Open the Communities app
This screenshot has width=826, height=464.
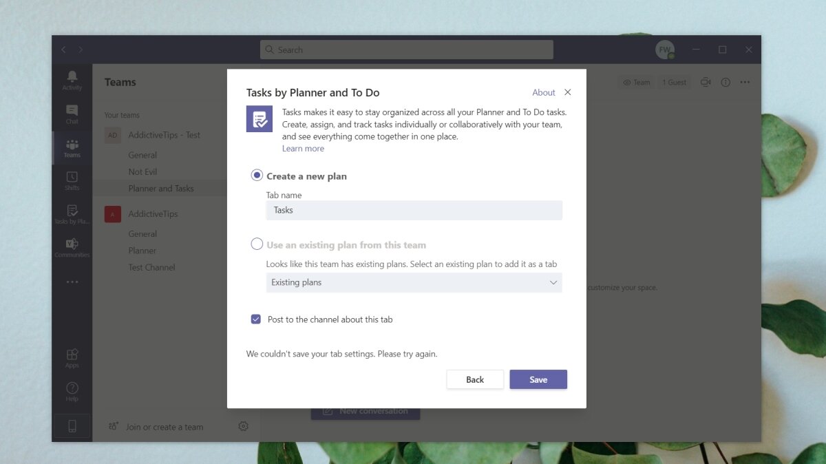[x=72, y=246]
